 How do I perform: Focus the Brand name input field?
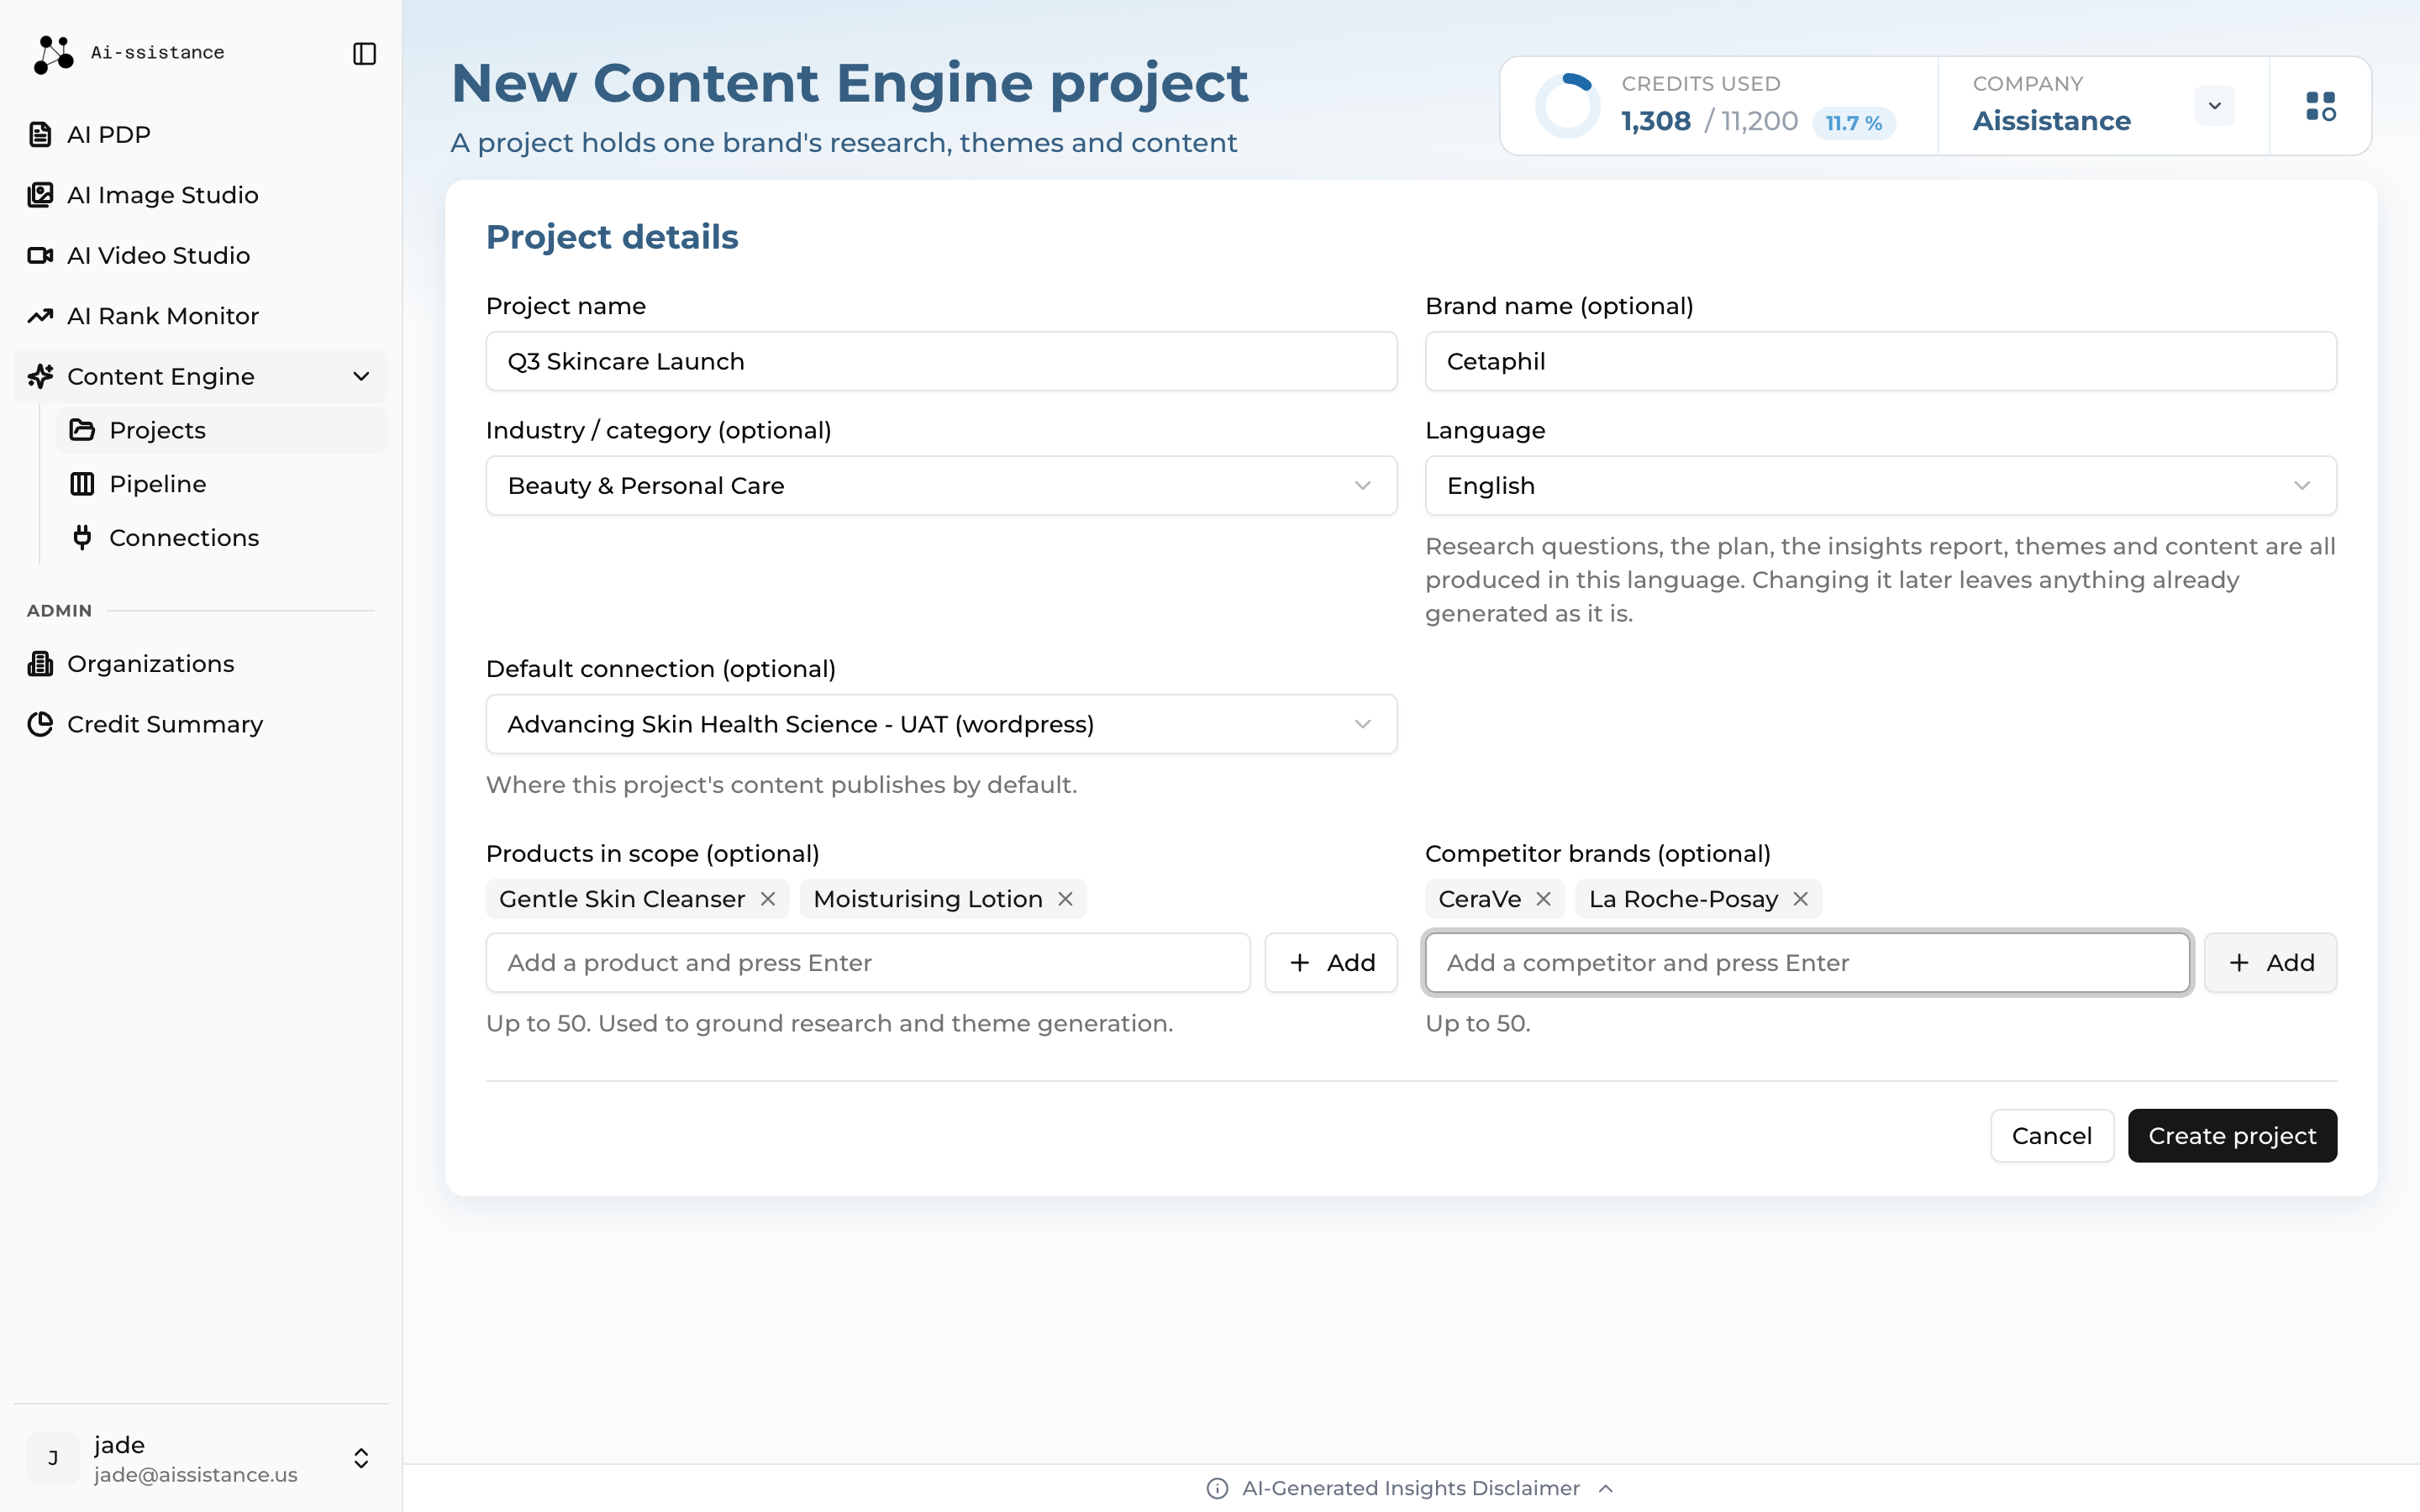[1880, 361]
